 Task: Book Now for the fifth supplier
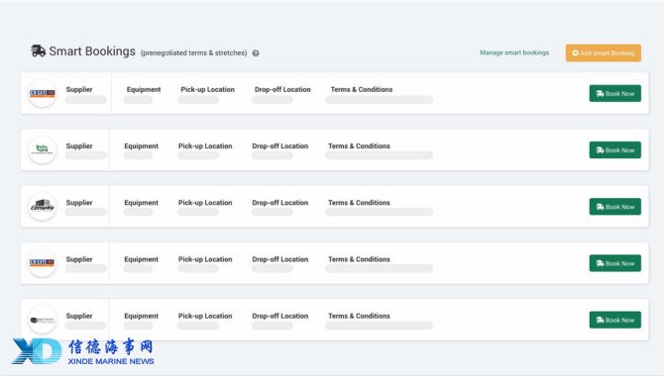(x=614, y=320)
